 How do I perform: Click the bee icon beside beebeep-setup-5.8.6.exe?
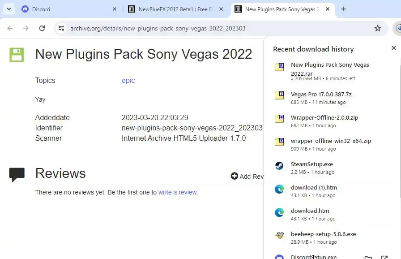point(279,235)
